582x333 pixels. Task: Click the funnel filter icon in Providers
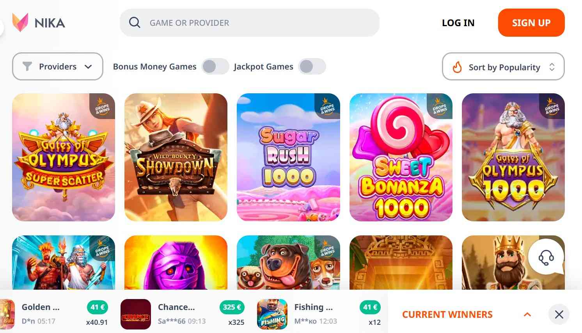pyautogui.click(x=27, y=66)
